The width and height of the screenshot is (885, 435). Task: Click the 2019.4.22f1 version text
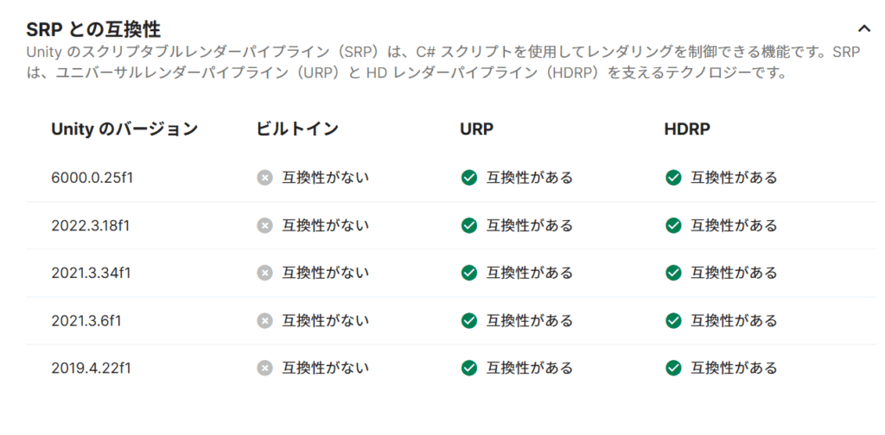91,368
